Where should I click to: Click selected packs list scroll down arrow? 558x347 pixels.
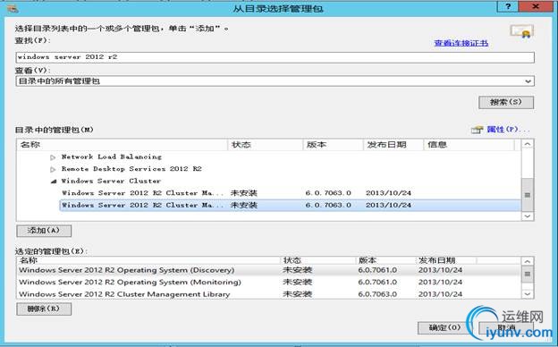coord(528,294)
